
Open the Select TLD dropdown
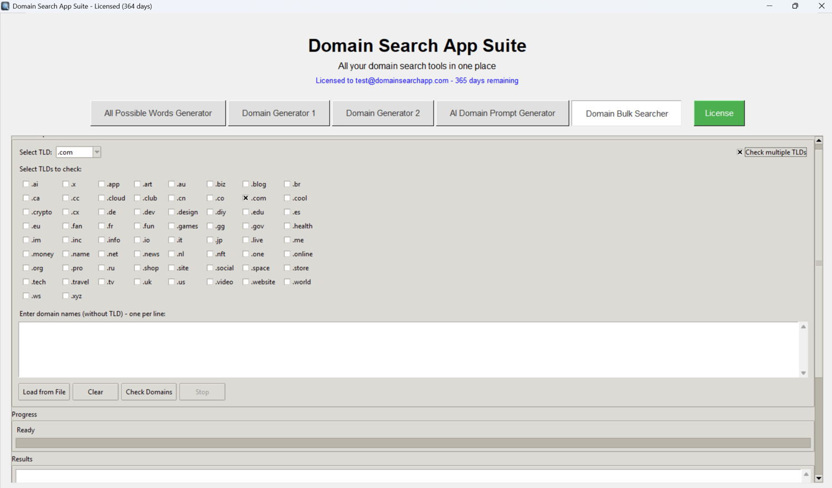[97, 152]
